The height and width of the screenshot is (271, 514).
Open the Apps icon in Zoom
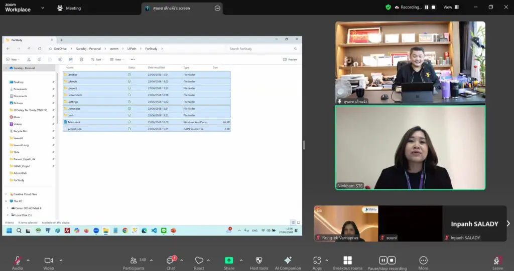(317, 260)
